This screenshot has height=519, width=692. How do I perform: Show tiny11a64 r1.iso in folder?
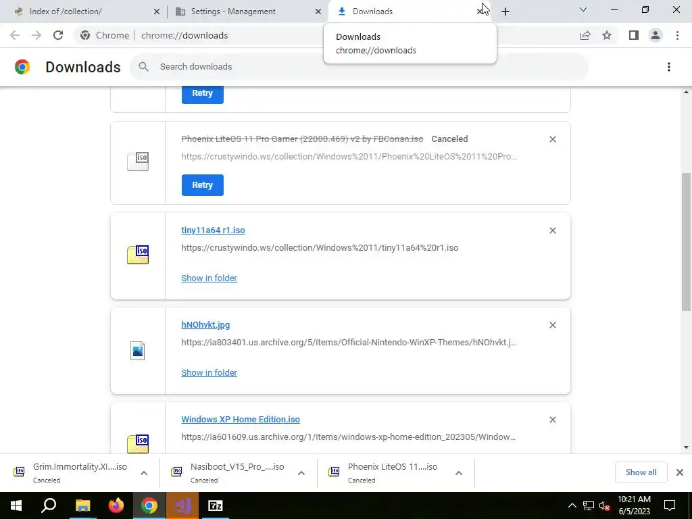(209, 278)
